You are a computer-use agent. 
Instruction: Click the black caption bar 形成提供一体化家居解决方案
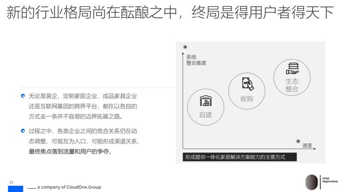click(239, 157)
